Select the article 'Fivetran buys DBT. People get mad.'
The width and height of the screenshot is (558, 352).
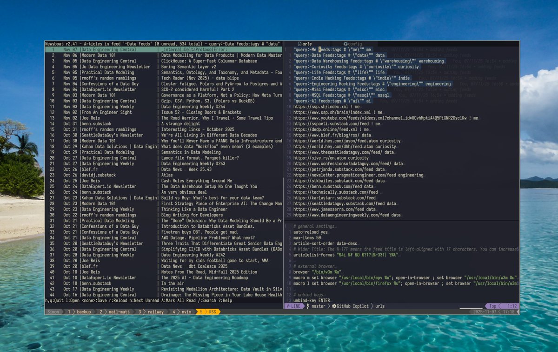(200, 232)
